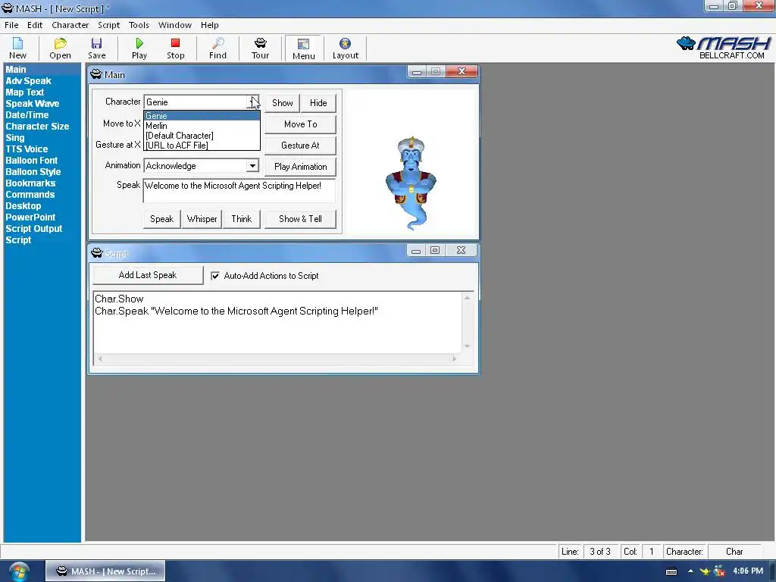This screenshot has height=582, width=776.
Task: Select Date/Time in the sidebar
Action: (27, 115)
